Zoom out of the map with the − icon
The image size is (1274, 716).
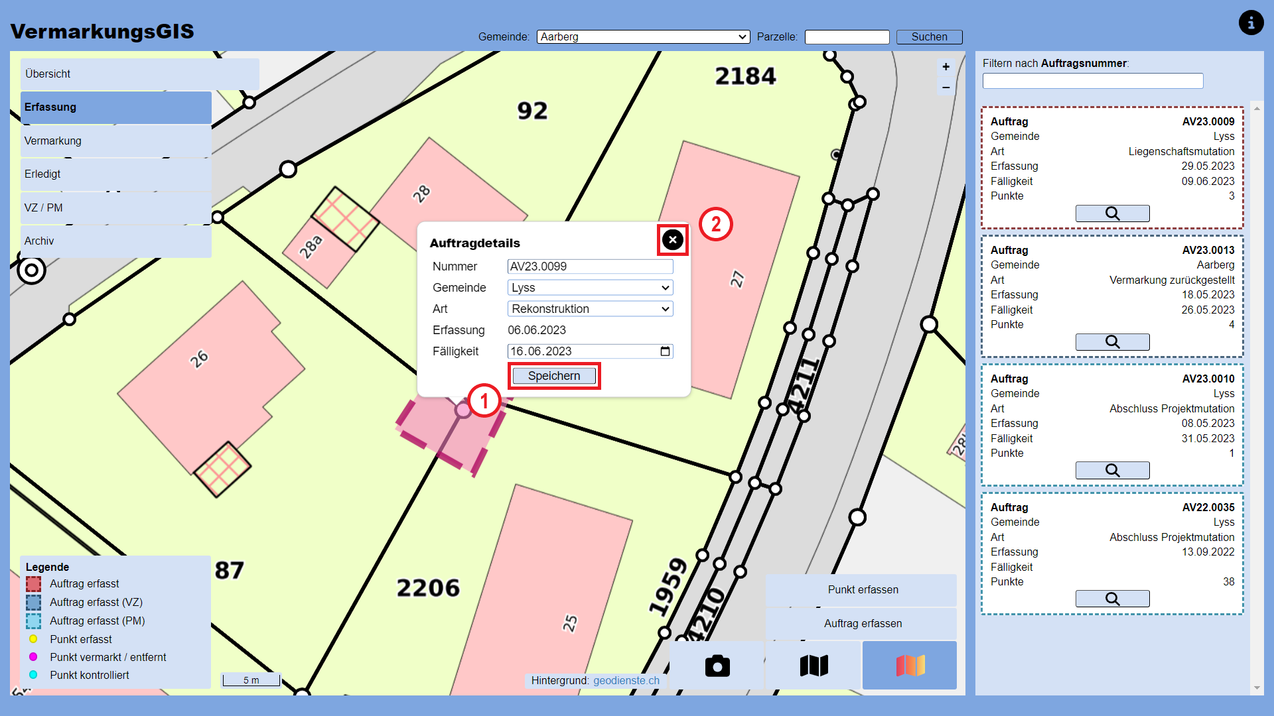tap(946, 87)
